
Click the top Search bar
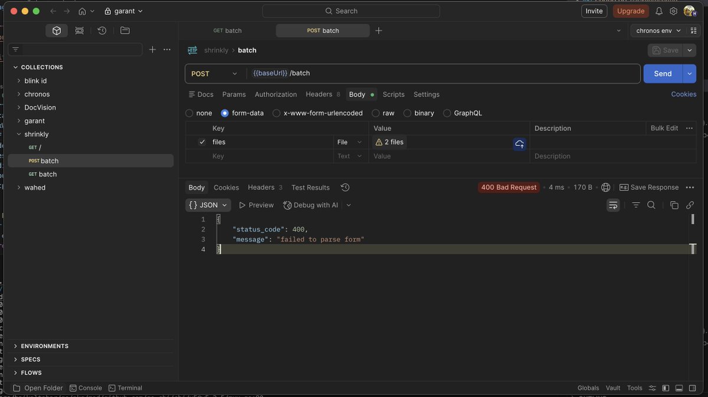click(x=351, y=11)
